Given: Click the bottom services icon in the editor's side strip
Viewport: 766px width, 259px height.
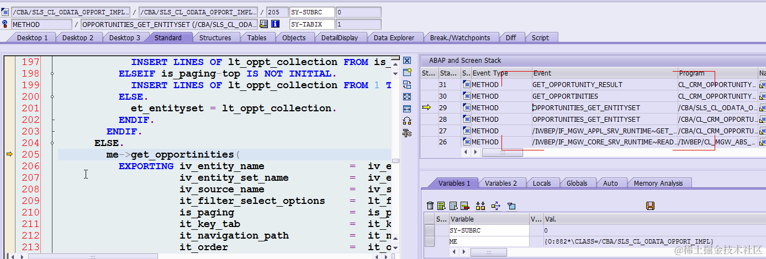Looking at the screenshot, I should tap(407, 133).
